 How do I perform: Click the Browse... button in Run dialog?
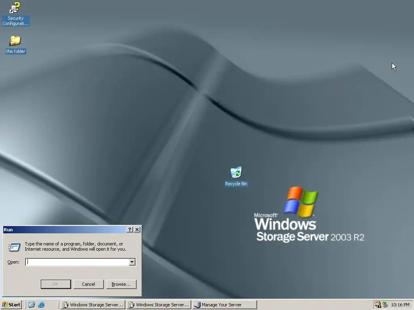coord(121,284)
